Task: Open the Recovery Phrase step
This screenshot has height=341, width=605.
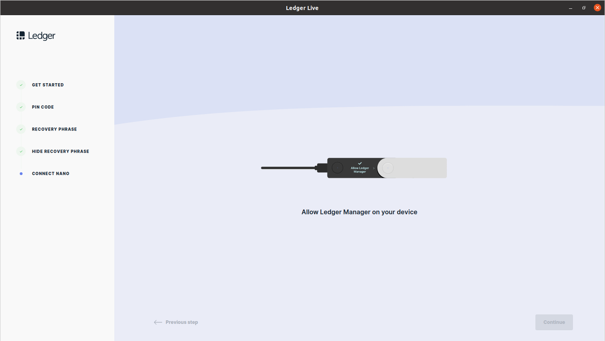Action: coord(54,129)
